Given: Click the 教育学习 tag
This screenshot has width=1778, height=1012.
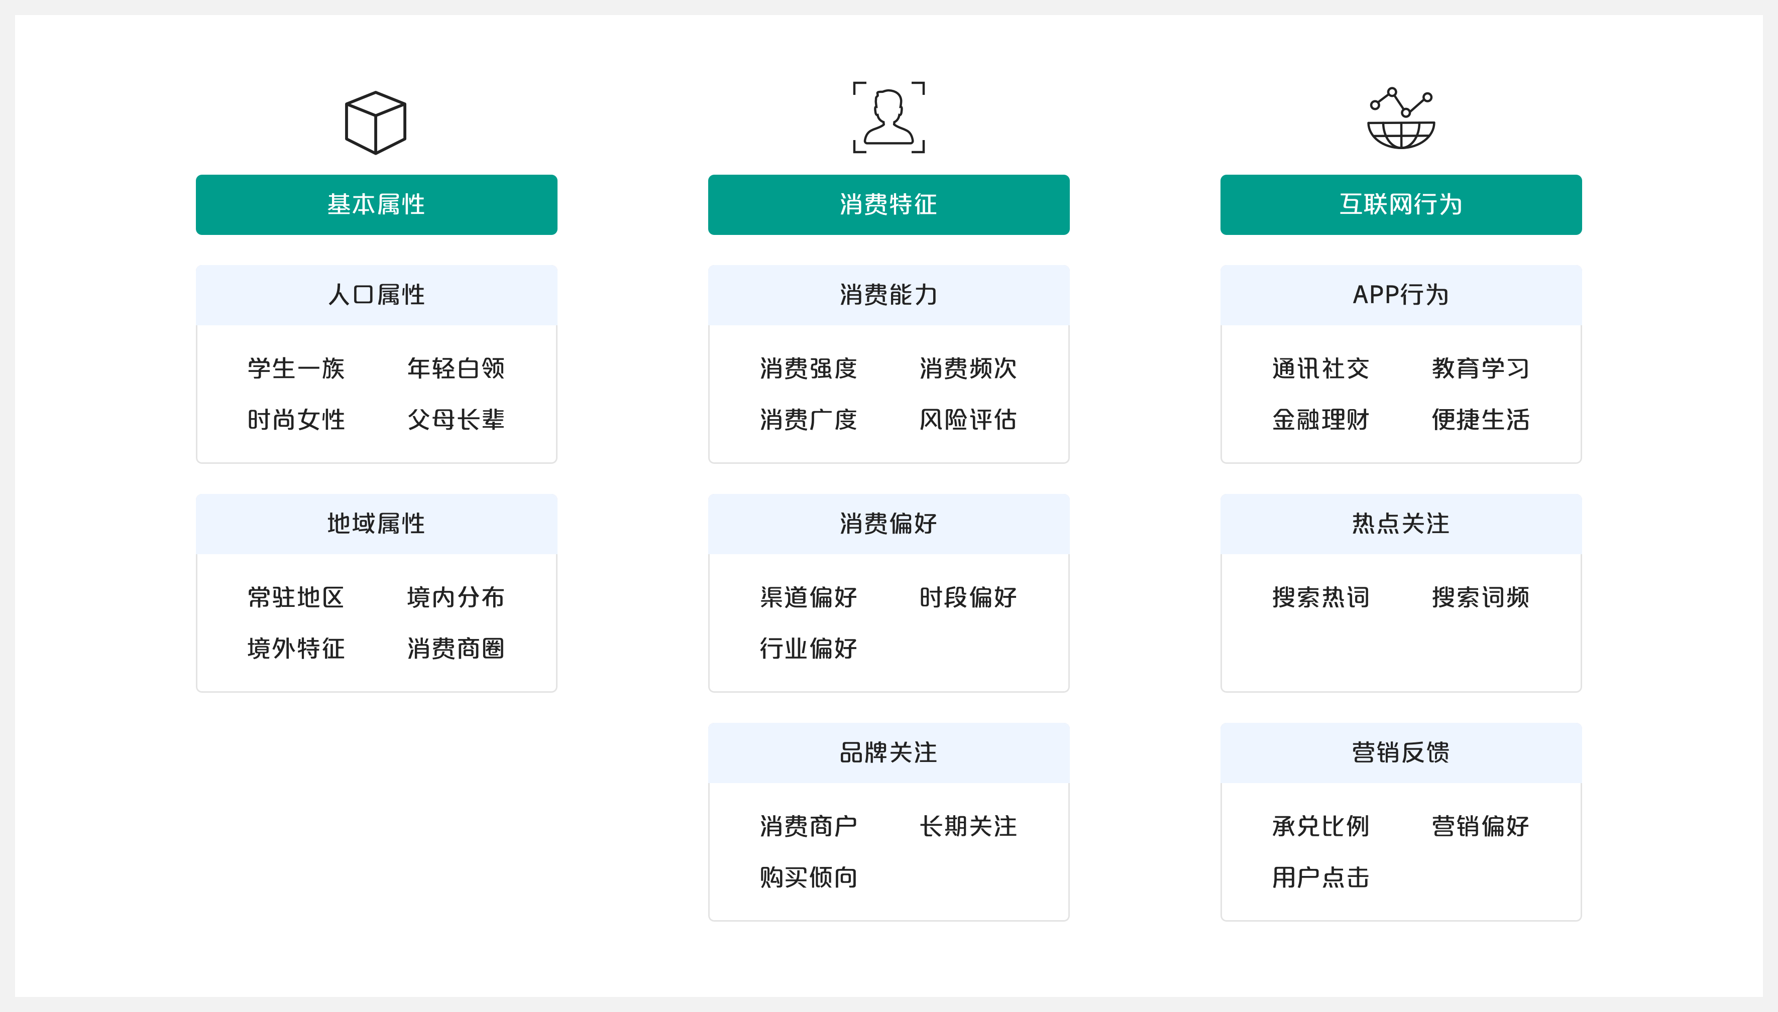Looking at the screenshot, I should click(1481, 368).
